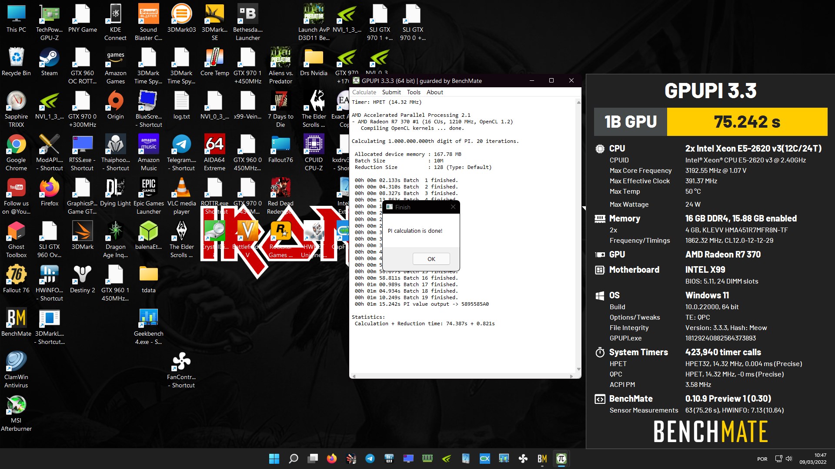835x469 pixels.
Task: Click horizontal scrollbar right arrow in GPUPI
Action: point(571,376)
